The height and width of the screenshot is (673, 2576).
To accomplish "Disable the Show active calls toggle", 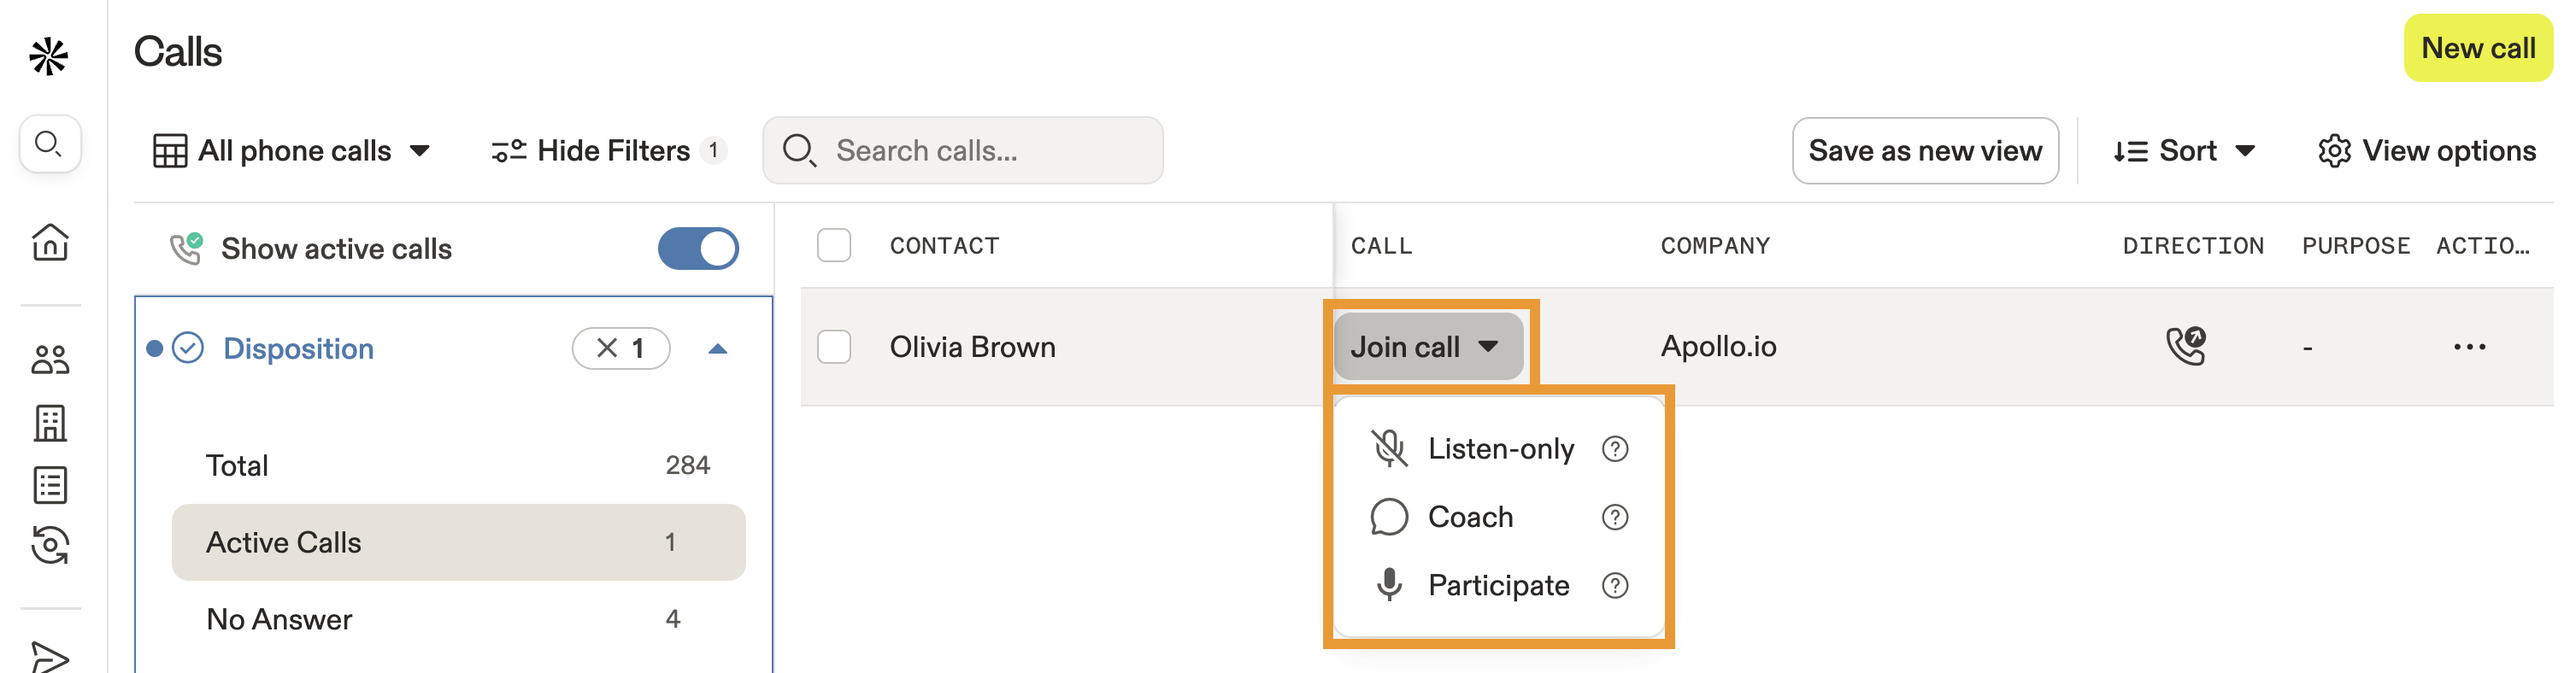I will click(x=699, y=248).
